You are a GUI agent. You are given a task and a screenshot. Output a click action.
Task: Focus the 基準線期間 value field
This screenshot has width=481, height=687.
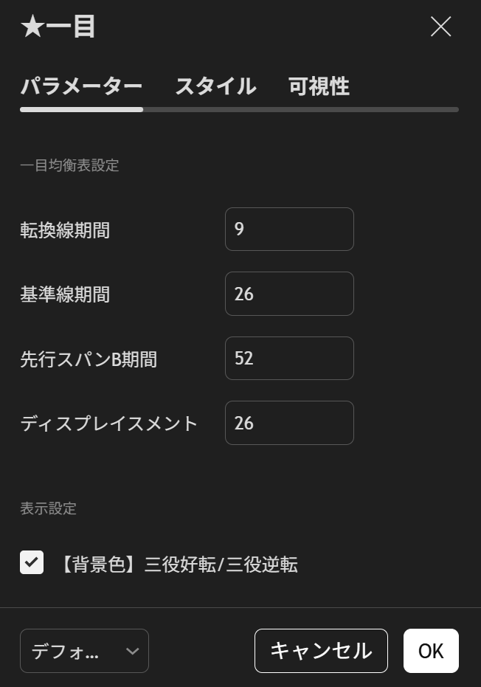[289, 294]
